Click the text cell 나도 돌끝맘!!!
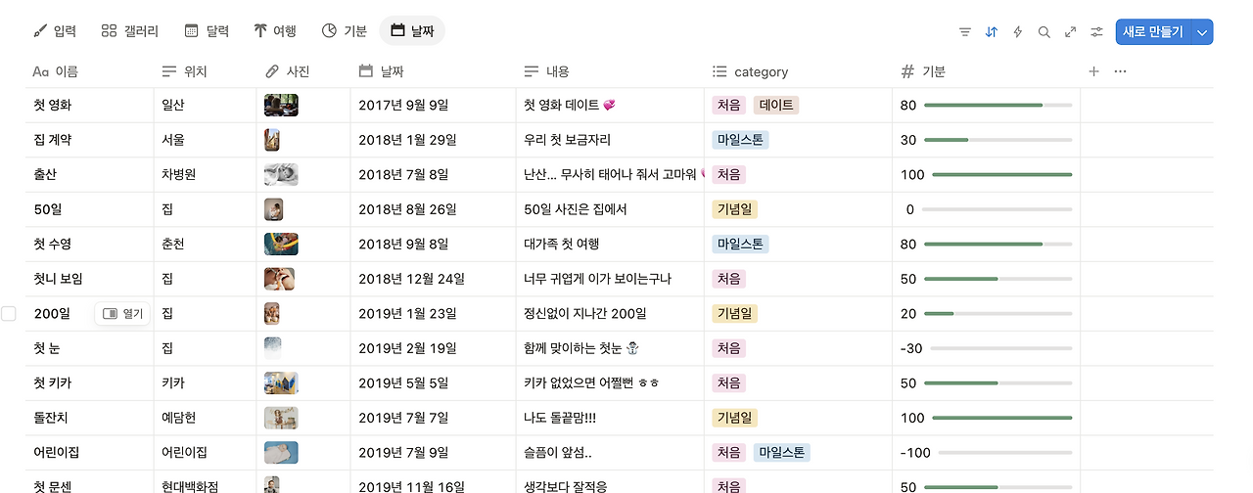 (610, 418)
